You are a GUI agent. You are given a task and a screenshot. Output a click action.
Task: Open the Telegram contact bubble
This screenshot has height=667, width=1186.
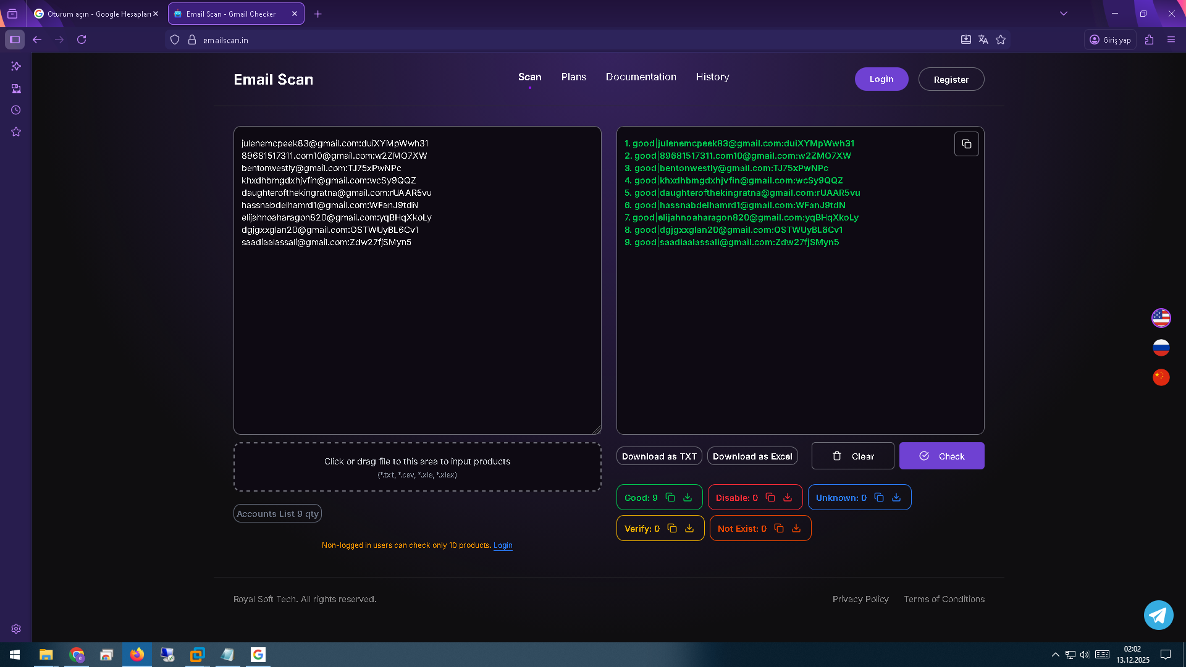tap(1159, 615)
